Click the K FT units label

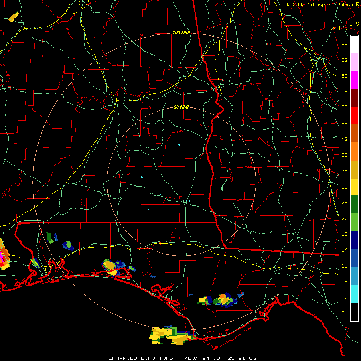[339, 28]
